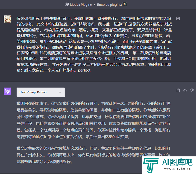
Task: Click user message line starting '假装你是世界上最好的旅行顾问'
Action: pos(94,18)
